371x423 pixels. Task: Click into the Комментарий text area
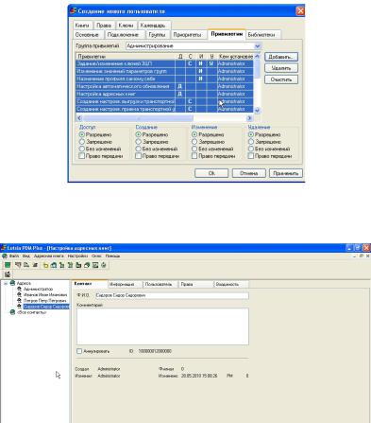(162, 326)
